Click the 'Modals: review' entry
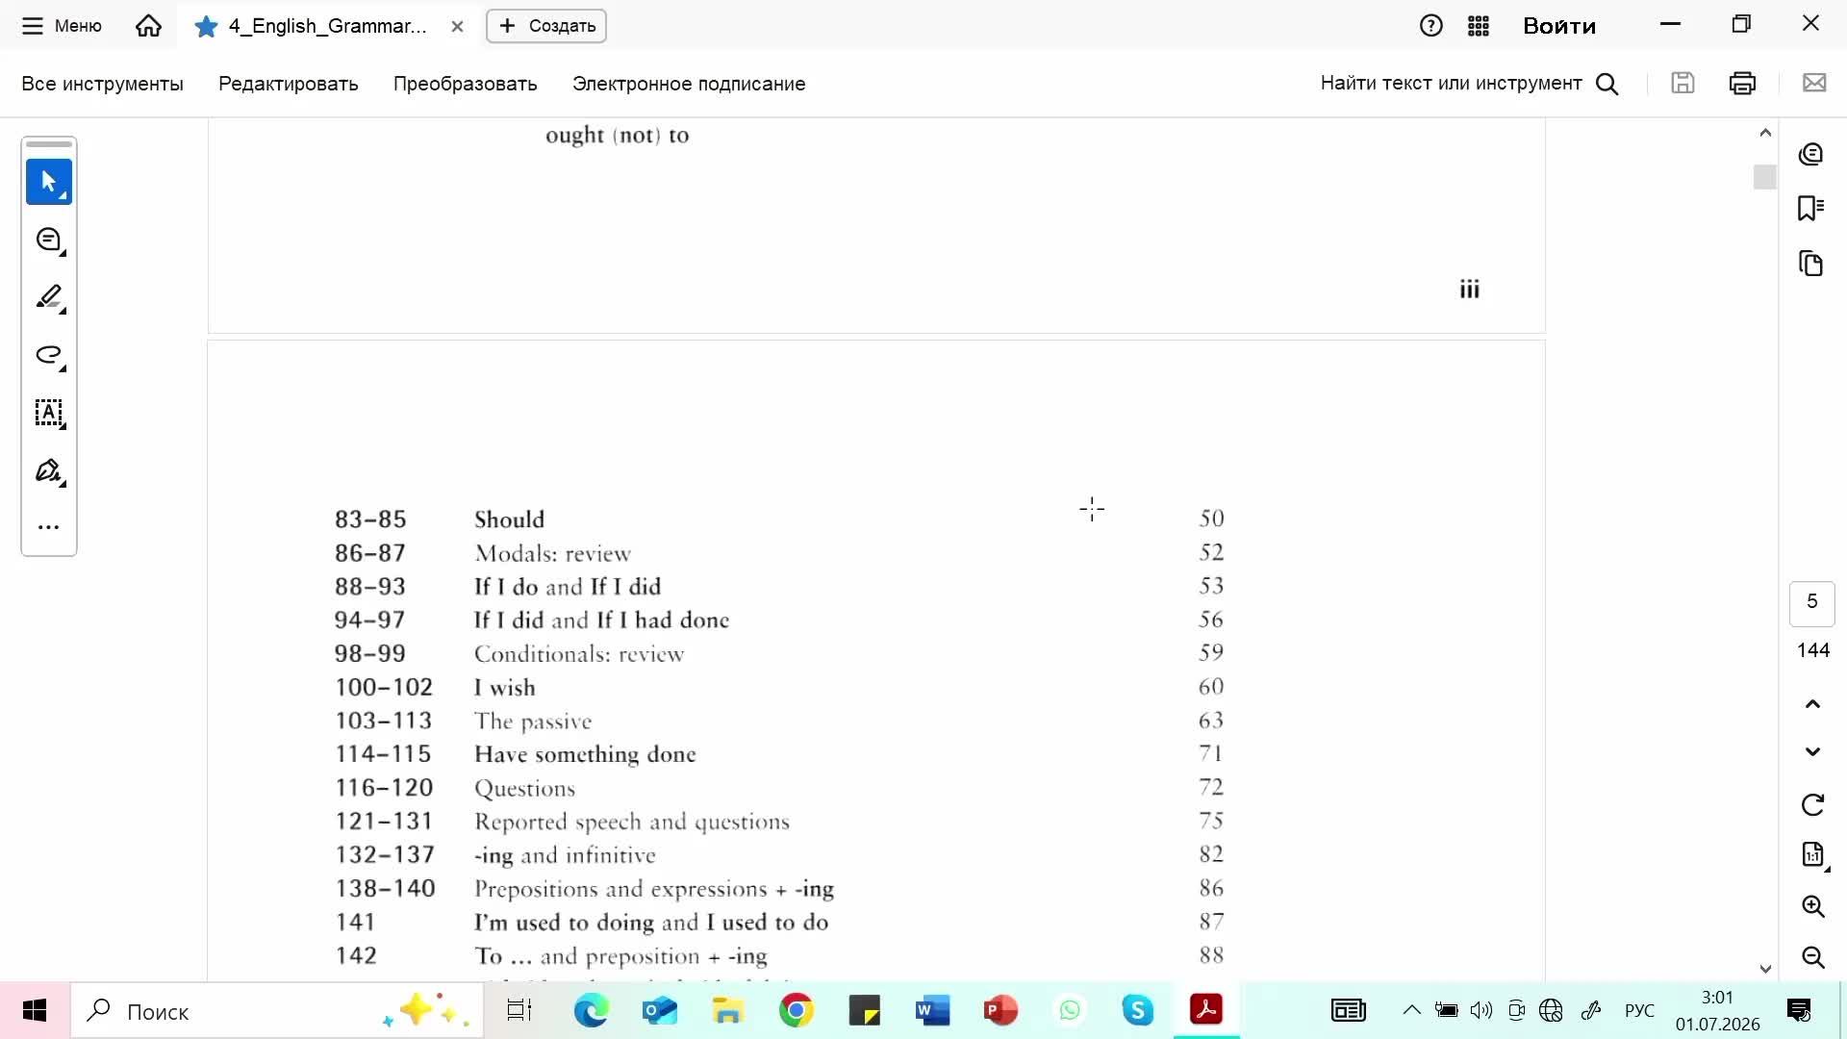The height and width of the screenshot is (1039, 1847). click(x=552, y=553)
